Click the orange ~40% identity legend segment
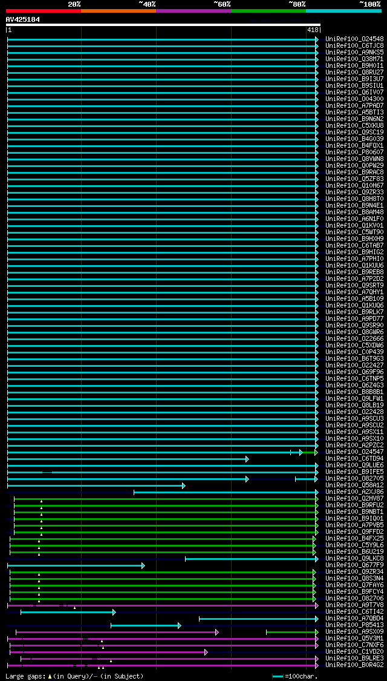The image size is (387, 681). (x=119, y=10)
